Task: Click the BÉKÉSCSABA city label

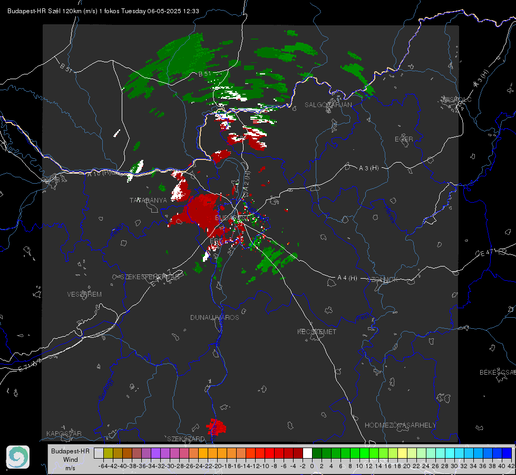Action: [498, 373]
